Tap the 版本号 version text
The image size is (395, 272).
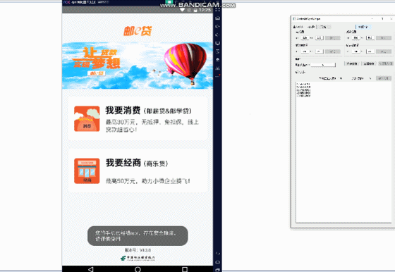click(x=138, y=250)
